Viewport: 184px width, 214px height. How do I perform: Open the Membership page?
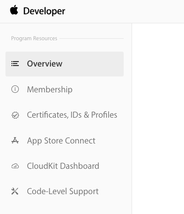(49, 89)
